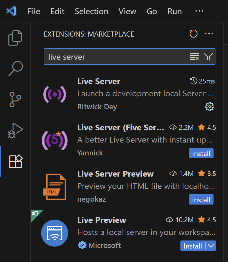Image resolution: width=228 pixels, height=262 pixels.
Task: Open the Go menu
Action: [x=152, y=11]
